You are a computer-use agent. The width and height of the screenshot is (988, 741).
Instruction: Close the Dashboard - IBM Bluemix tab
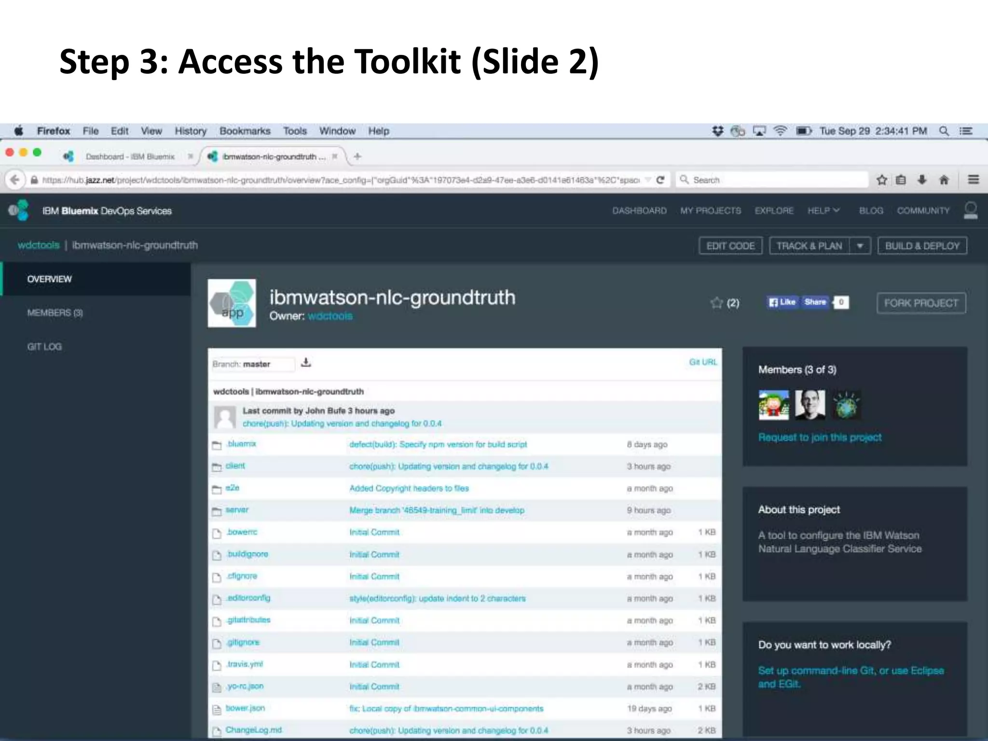pos(191,156)
